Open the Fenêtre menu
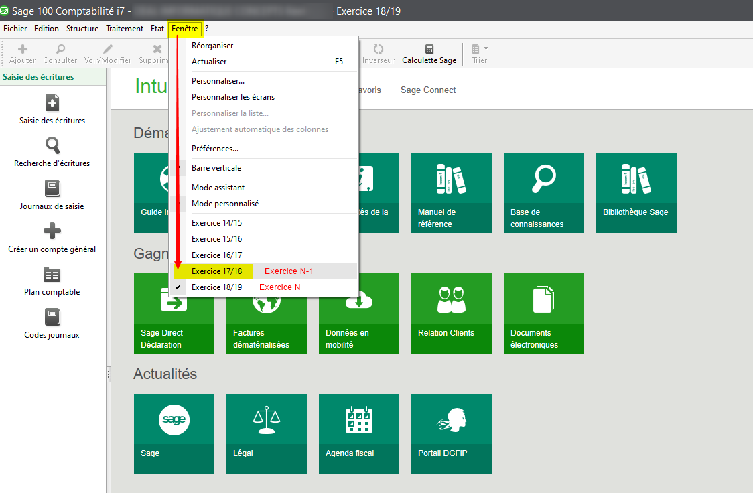Screen dimensions: 753x493 184,29
